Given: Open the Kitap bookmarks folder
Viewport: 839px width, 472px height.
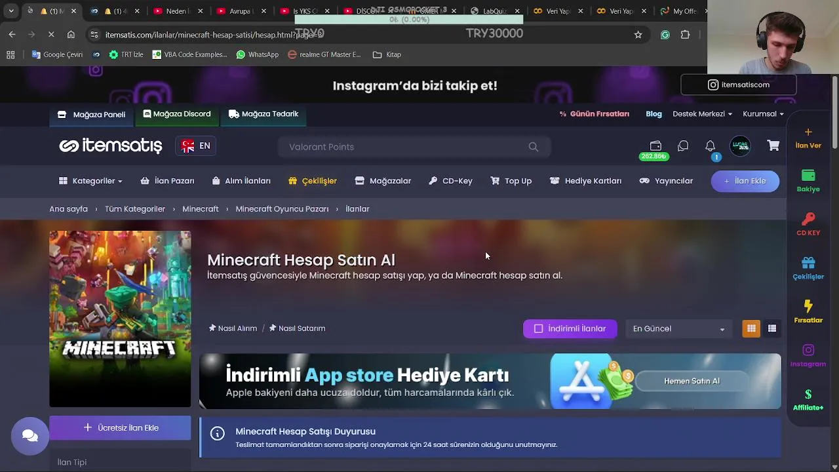Looking at the screenshot, I should tap(387, 54).
